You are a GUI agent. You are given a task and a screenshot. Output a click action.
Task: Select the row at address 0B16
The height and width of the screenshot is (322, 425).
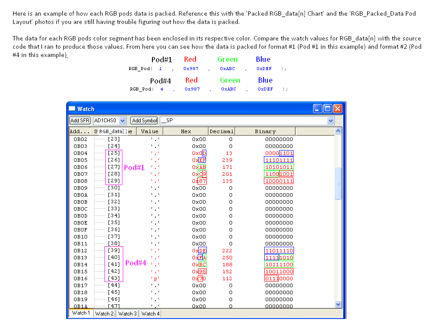80,278
